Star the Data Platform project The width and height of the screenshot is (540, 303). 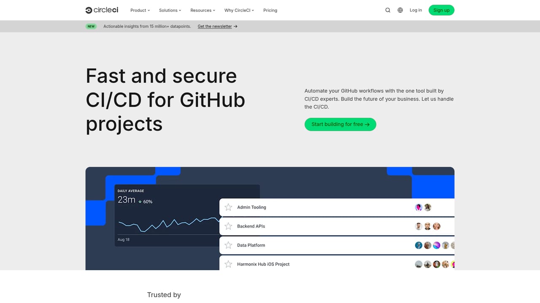coord(228,245)
